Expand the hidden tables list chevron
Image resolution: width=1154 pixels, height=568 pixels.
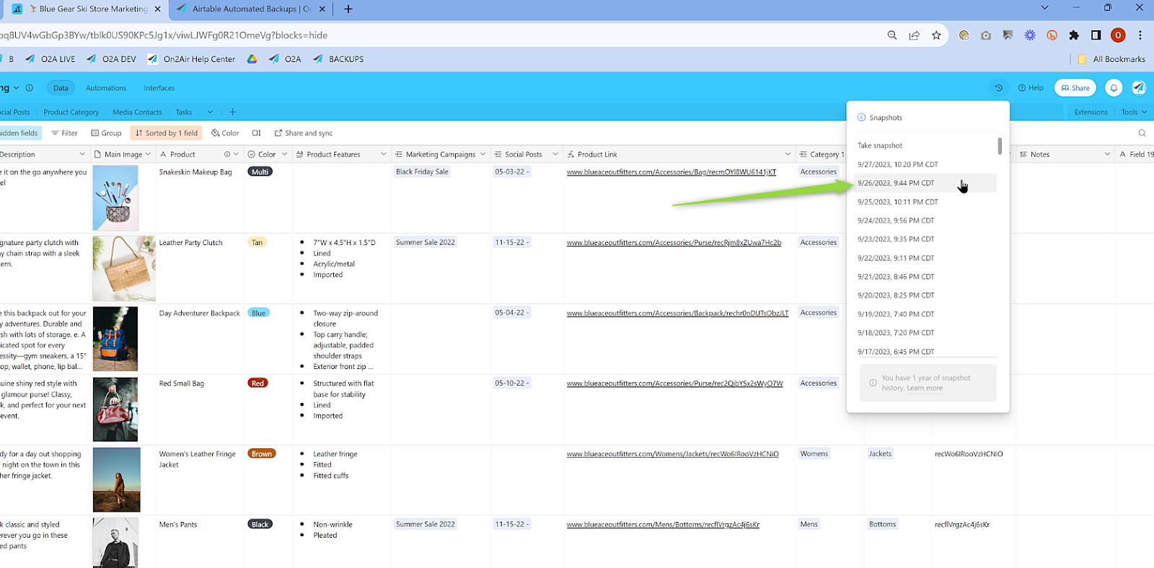pos(210,112)
